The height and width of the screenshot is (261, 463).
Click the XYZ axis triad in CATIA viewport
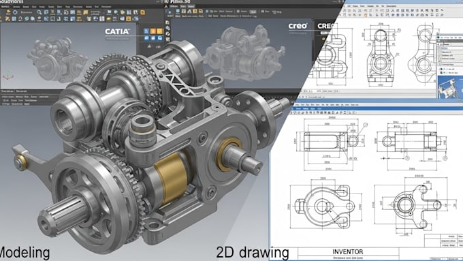coord(8,76)
